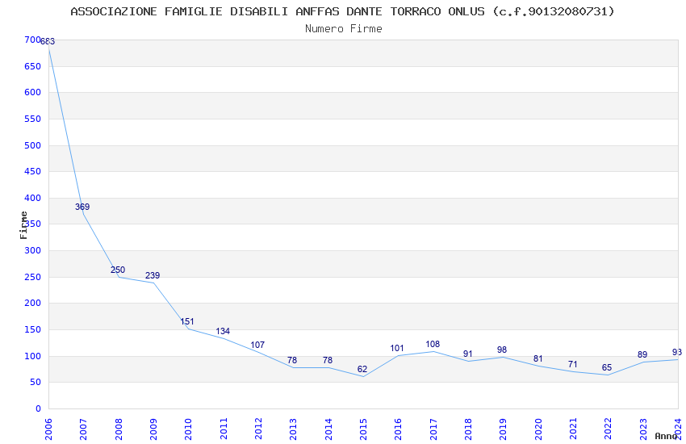The height and width of the screenshot is (444, 686).
Task: Select the data label 151
Action: point(187,321)
